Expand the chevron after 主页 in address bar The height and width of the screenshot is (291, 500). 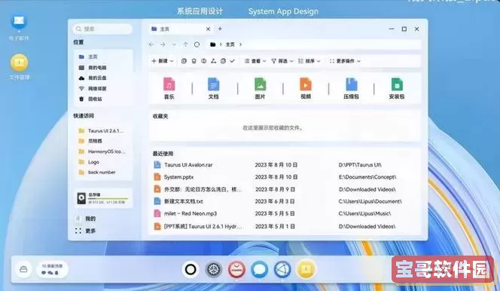(241, 44)
